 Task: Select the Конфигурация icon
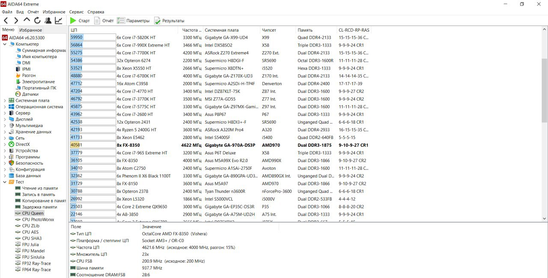click(12, 169)
